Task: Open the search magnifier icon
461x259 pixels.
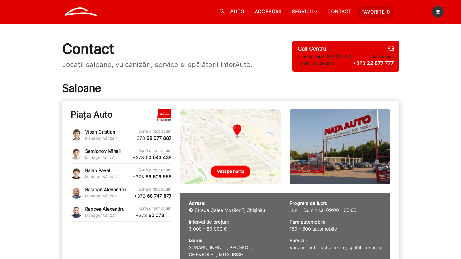Action: point(222,12)
